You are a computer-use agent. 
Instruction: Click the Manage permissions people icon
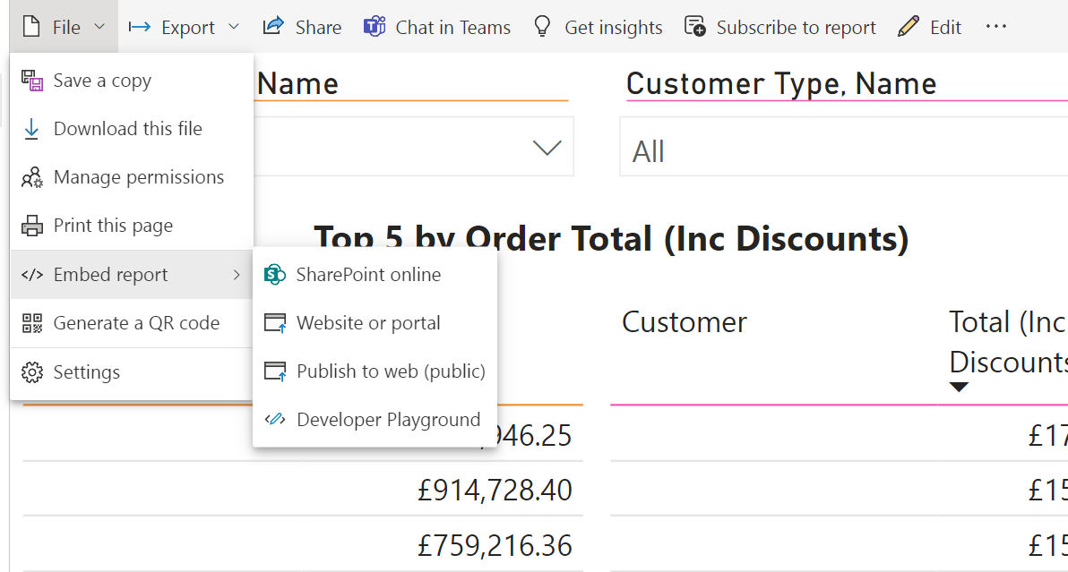coord(32,177)
